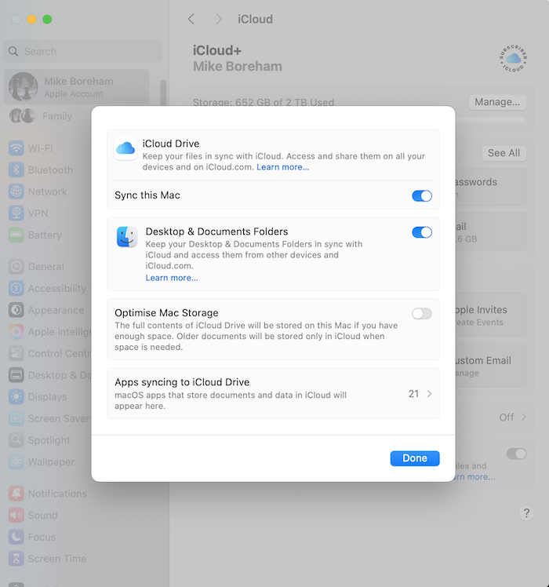Minimize the window with yellow button
549x587 pixels.
pyautogui.click(x=32, y=20)
